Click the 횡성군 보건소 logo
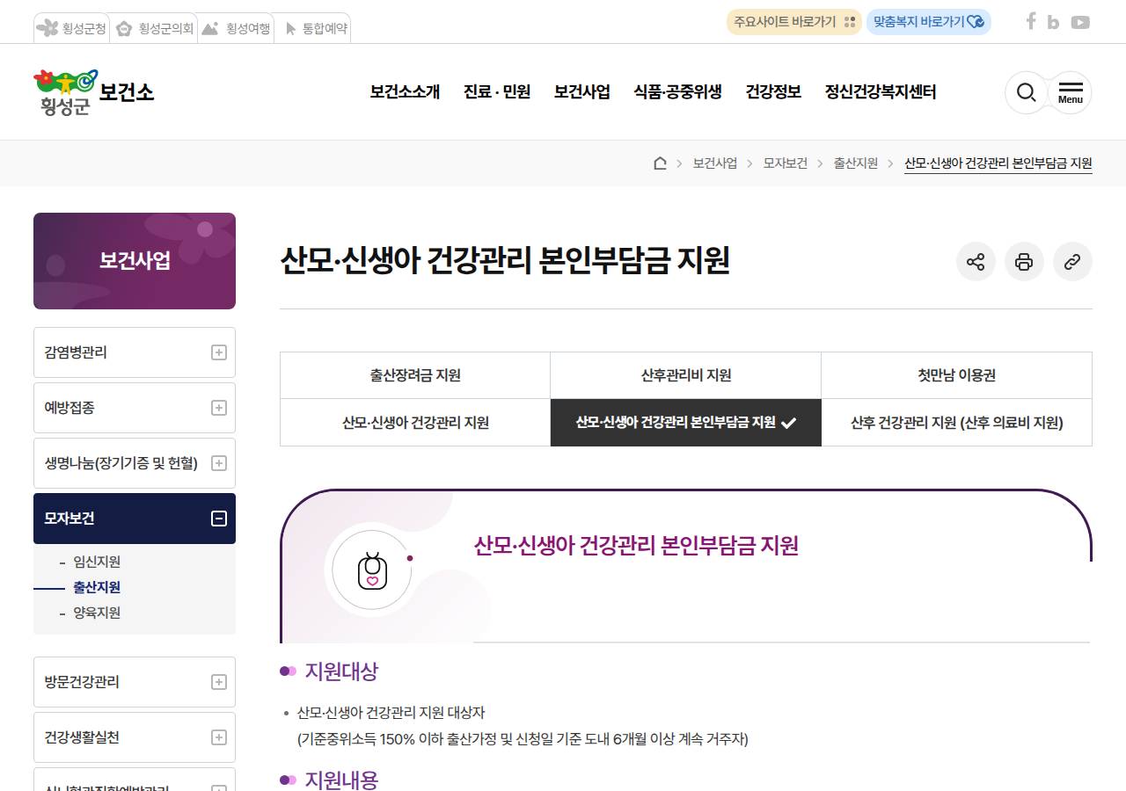The image size is (1126, 791). coord(94,93)
